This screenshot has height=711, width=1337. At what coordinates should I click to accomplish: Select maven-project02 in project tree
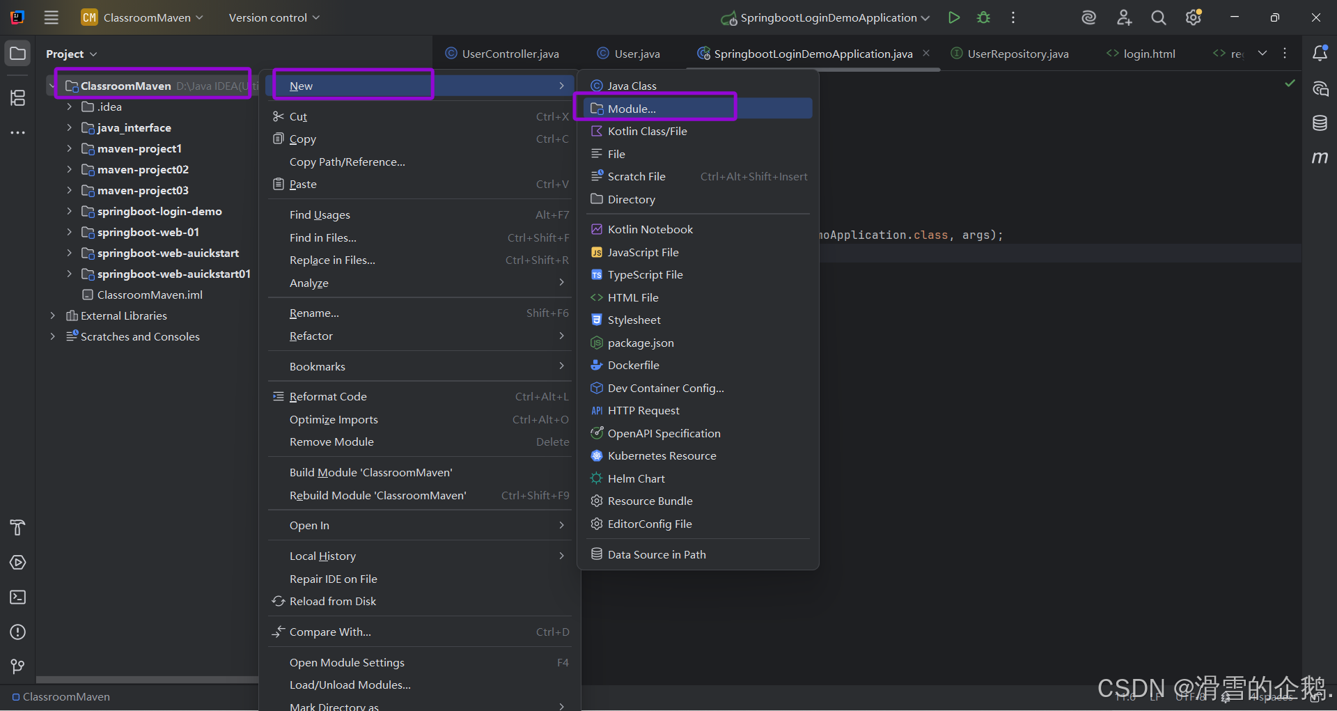(143, 169)
